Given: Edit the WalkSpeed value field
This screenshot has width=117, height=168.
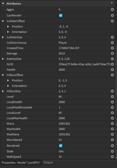Looking at the screenshot, I should (84, 157).
